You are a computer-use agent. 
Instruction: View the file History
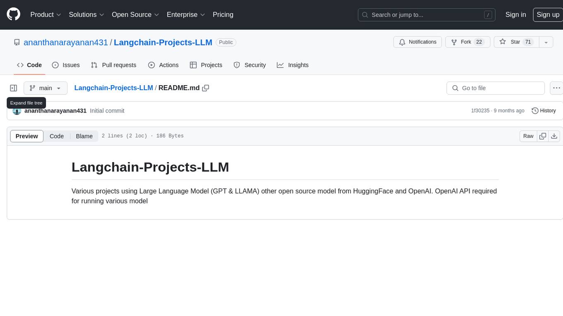544,111
